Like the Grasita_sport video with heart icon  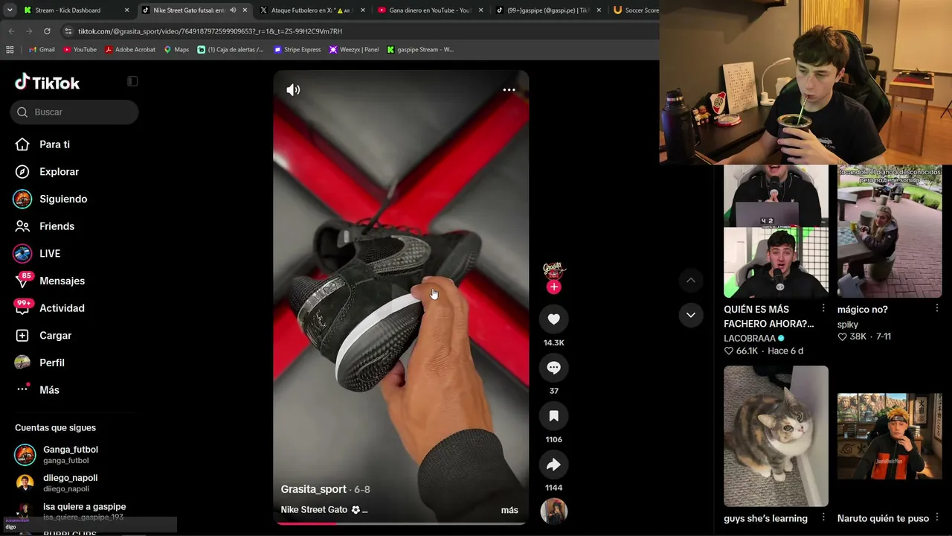(x=553, y=319)
